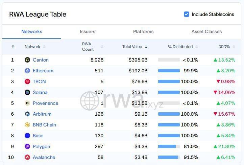244x165 pixels.
Task: Click the red TRON logo icon
Action: (x=27, y=81)
